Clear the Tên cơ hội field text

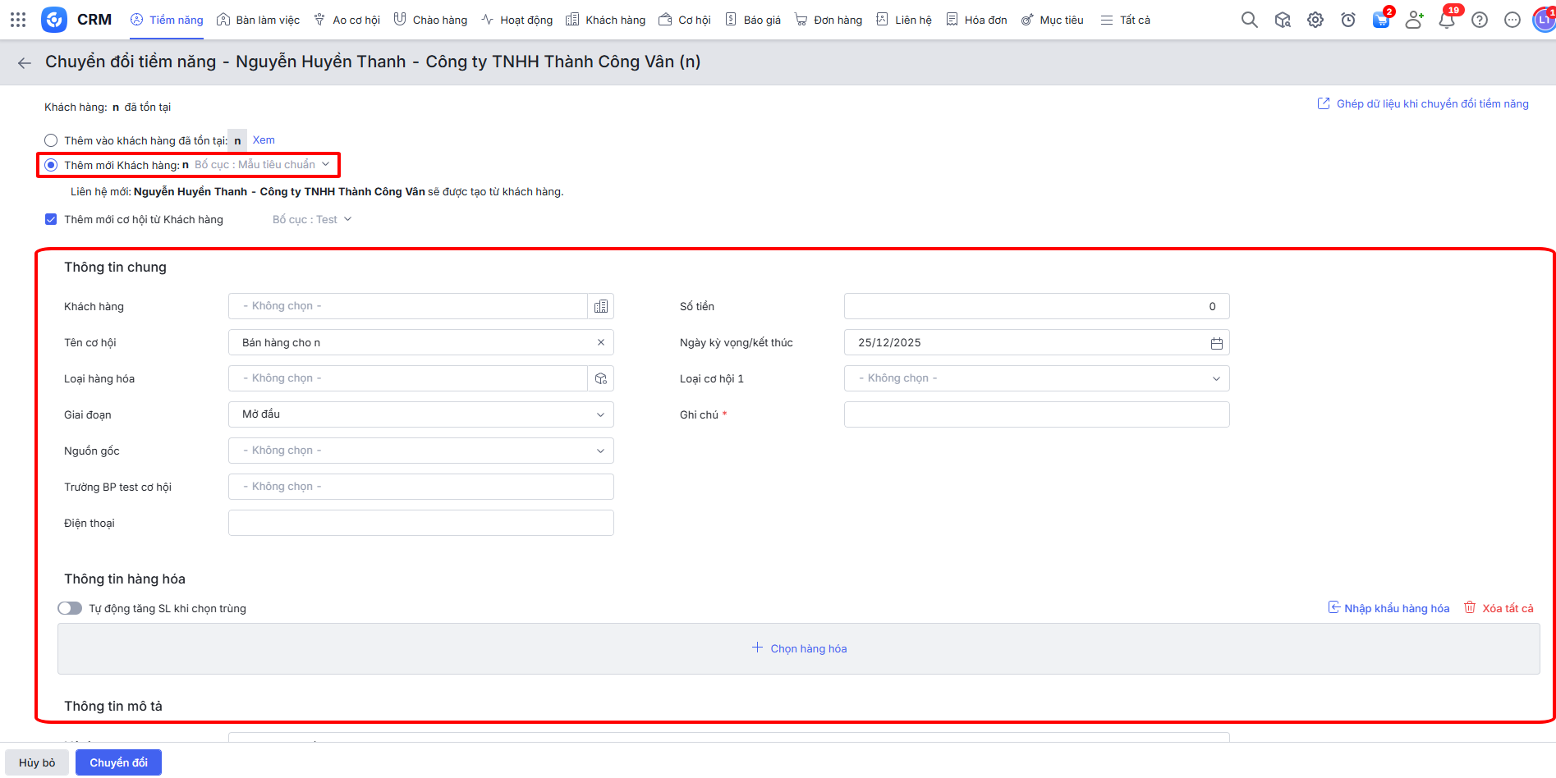tap(601, 342)
